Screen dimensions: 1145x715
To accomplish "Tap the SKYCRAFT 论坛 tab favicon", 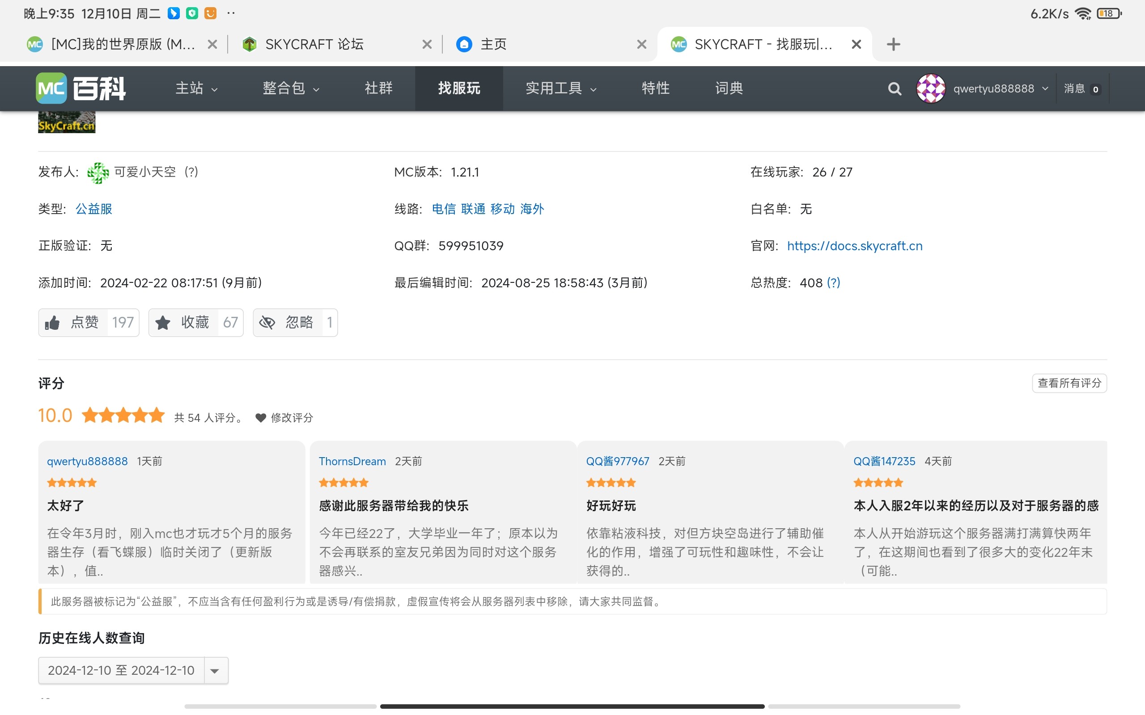I will 249,44.
